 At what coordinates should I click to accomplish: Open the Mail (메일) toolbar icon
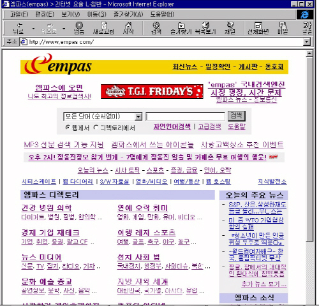pos(283,28)
